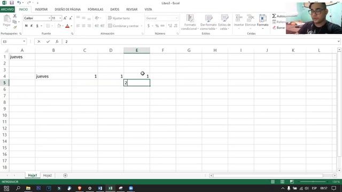Viewport: 342px width, 192px height.
Task: Click the Autosuma sigma icon
Action: tap(274, 16)
